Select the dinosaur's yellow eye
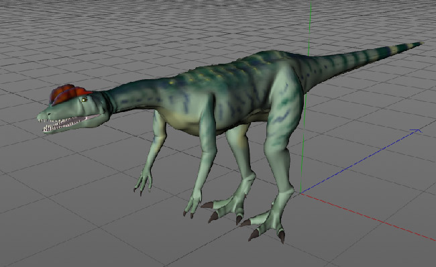The width and height of the screenshot is (436, 267). pos(84,99)
